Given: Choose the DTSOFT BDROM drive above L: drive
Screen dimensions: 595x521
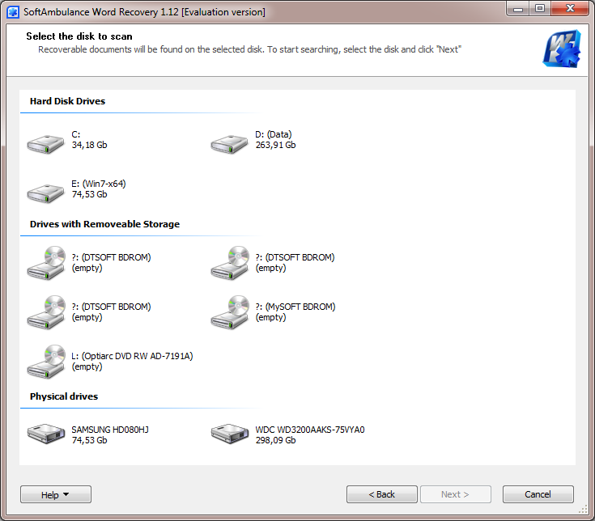Looking at the screenshot, I should 45,312.
